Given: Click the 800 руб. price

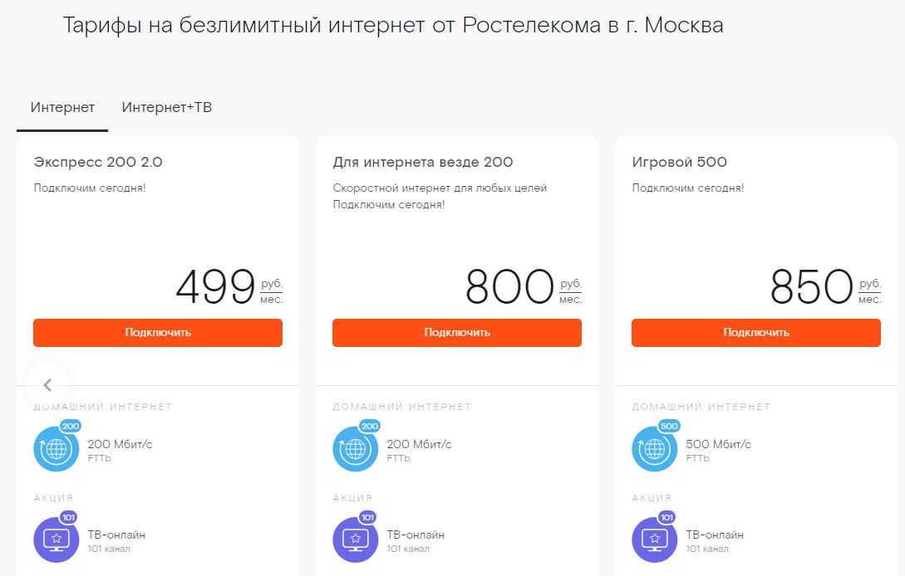Looking at the screenshot, I should click(x=509, y=287).
